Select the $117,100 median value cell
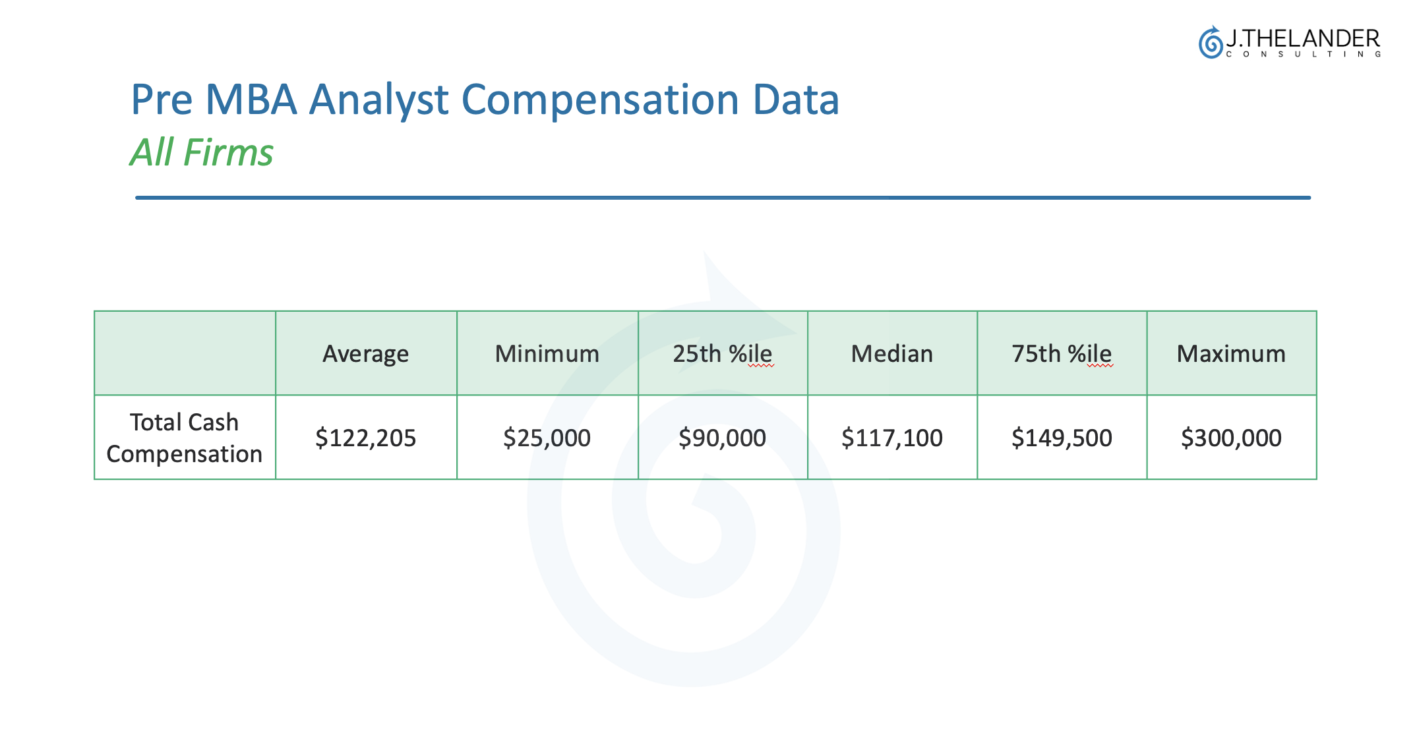Viewport: 1415px width, 729px height. 891,438
